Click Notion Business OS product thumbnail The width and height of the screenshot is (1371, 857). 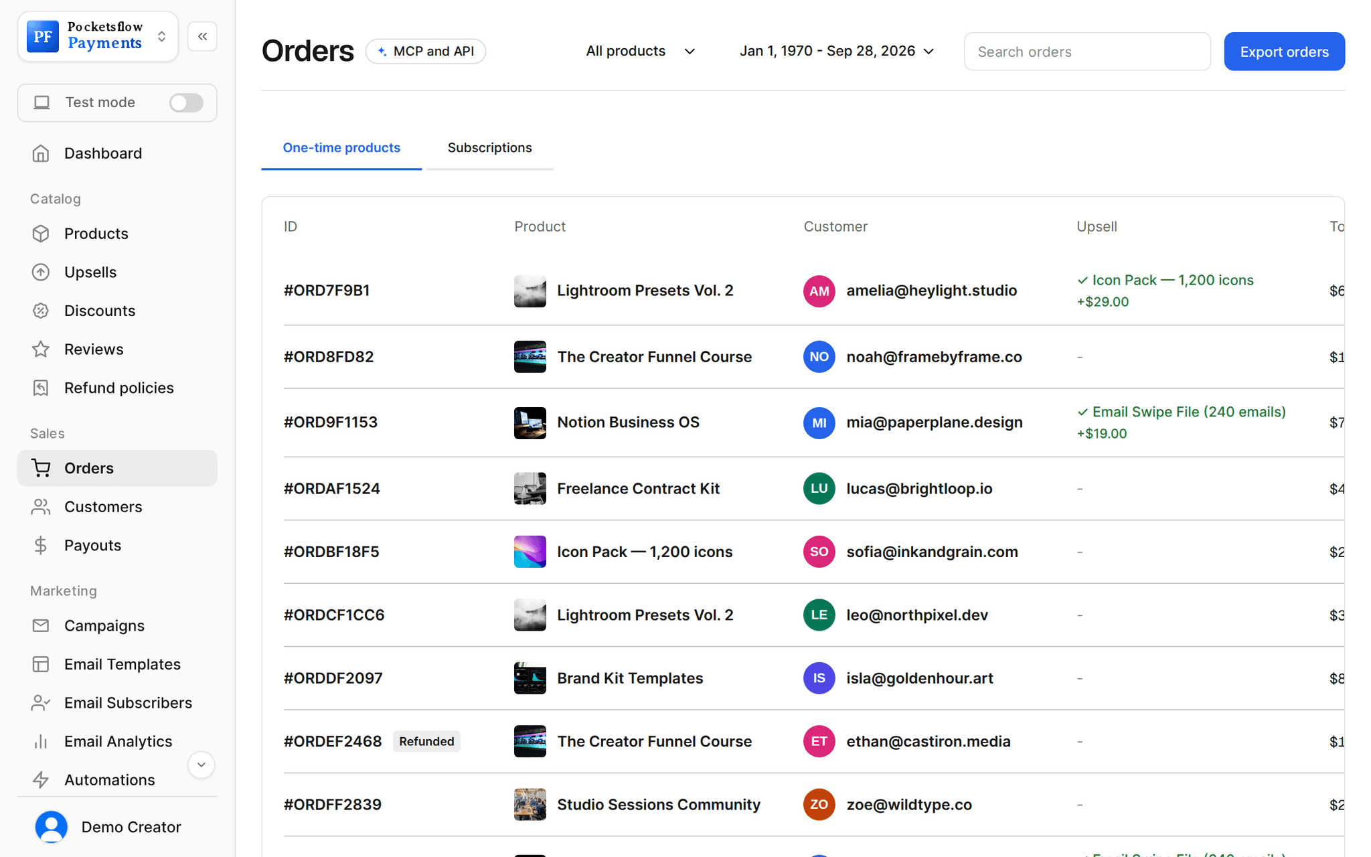(530, 422)
